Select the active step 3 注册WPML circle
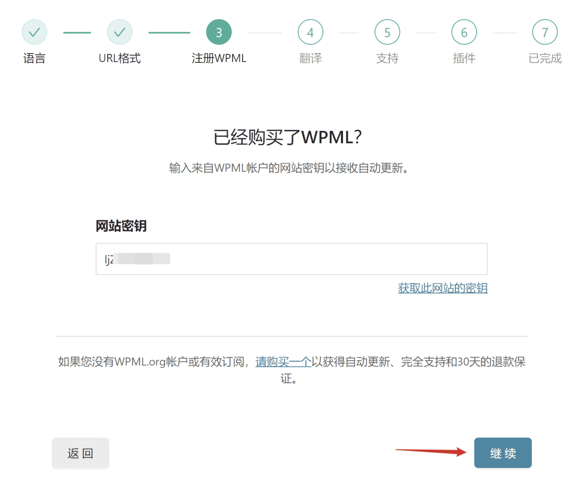This screenshot has height=479, width=584. 219,31
